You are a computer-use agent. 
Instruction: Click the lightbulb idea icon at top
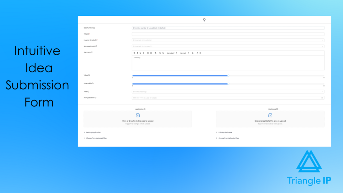tap(204, 20)
